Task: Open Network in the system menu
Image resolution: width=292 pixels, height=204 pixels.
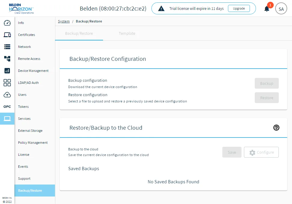Action: pos(35,47)
